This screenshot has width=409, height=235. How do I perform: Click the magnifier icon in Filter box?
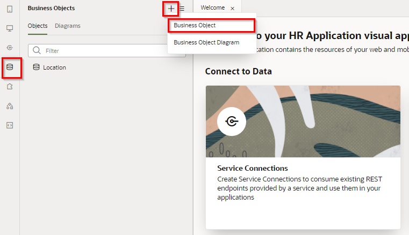coord(37,51)
